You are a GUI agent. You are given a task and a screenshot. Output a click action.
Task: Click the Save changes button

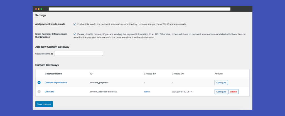44,104
